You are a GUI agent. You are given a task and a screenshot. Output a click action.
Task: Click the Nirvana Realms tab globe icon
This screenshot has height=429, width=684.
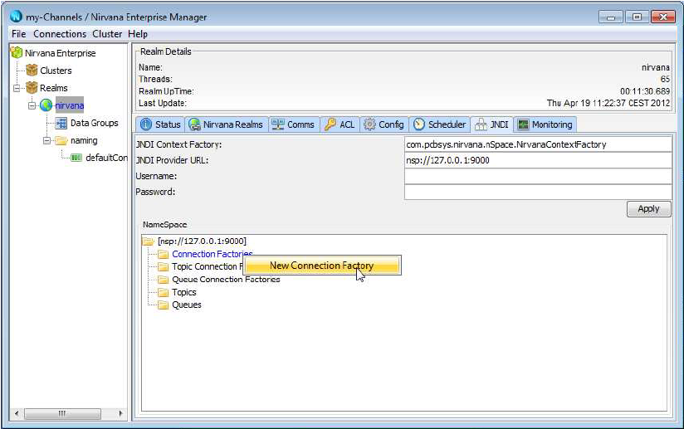pyautogui.click(x=194, y=124)
